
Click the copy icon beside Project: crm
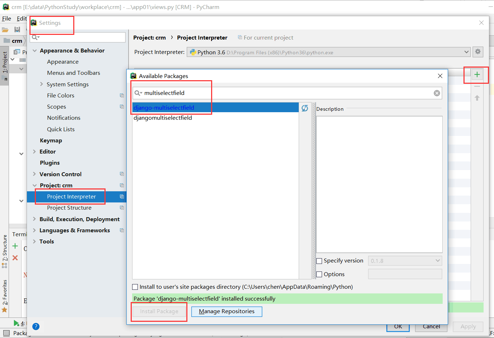pyautogui.click(x=122, y=186)
